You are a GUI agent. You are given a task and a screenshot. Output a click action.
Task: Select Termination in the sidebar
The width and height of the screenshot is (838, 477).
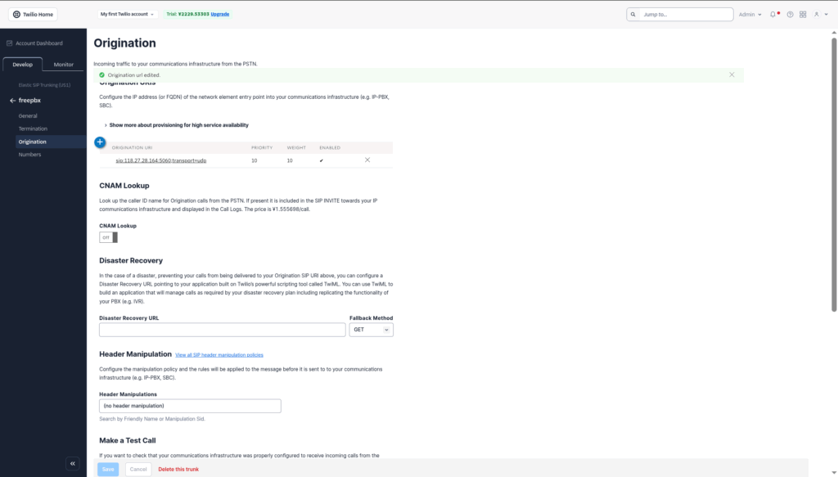[x=33, y=128]
